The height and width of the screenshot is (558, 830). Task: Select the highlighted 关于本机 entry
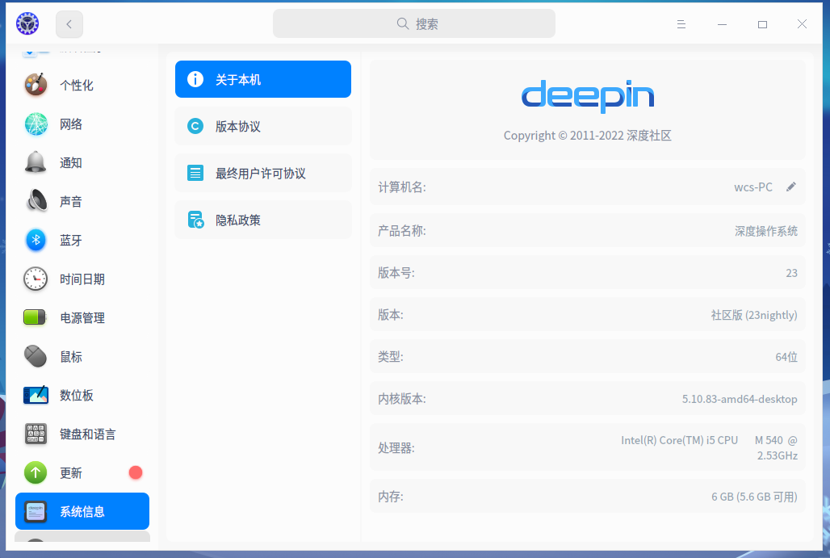tap(262, 79)
